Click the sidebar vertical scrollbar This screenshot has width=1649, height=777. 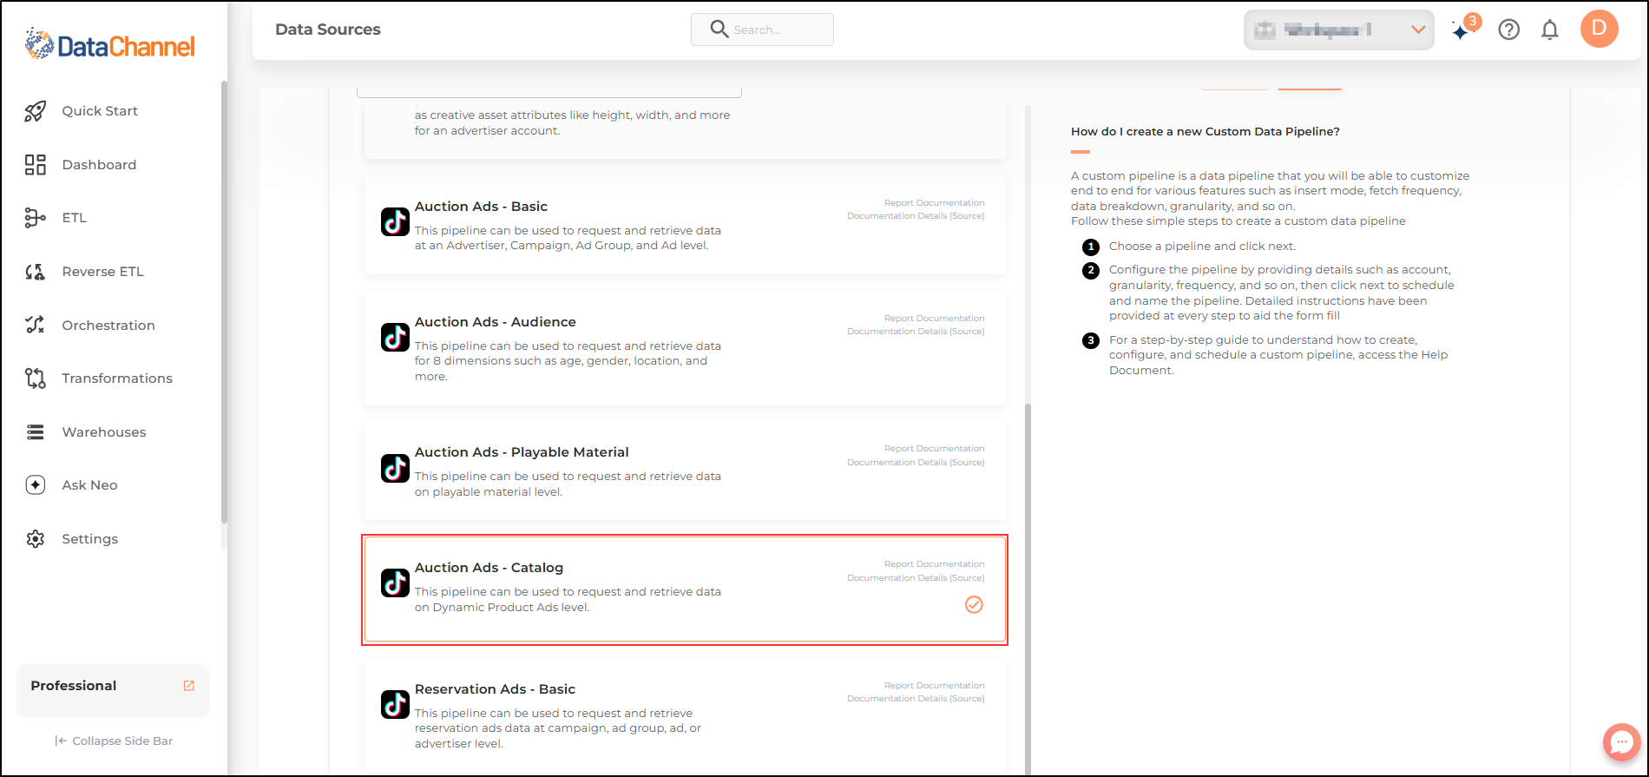pyautogui.click(x=224, y=302)
